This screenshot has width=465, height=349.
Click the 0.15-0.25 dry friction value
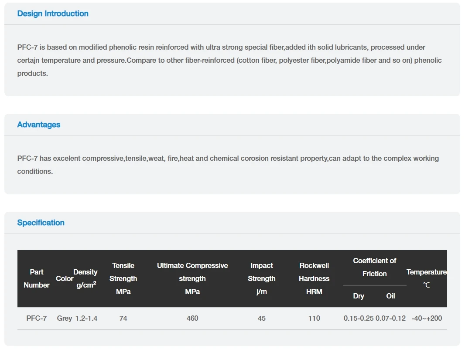[359, 319]
